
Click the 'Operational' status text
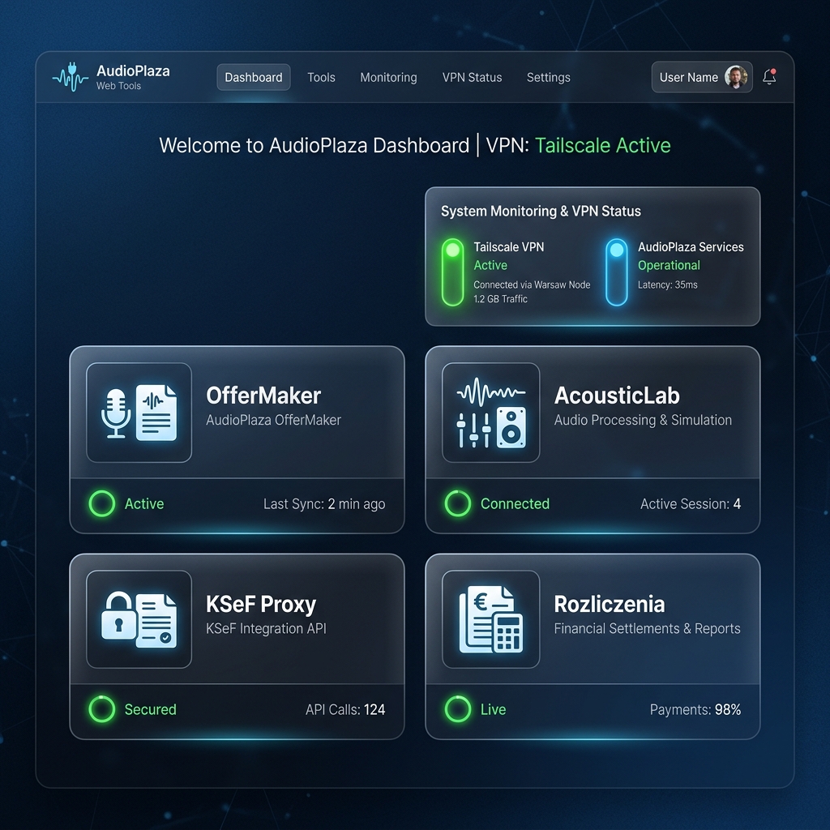tap(669, 265)
